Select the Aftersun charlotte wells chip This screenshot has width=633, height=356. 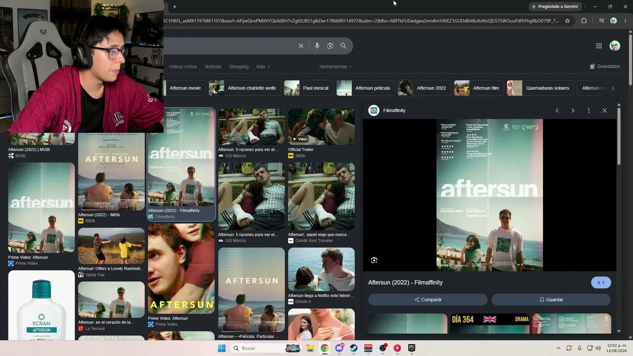tap(245, 88)
